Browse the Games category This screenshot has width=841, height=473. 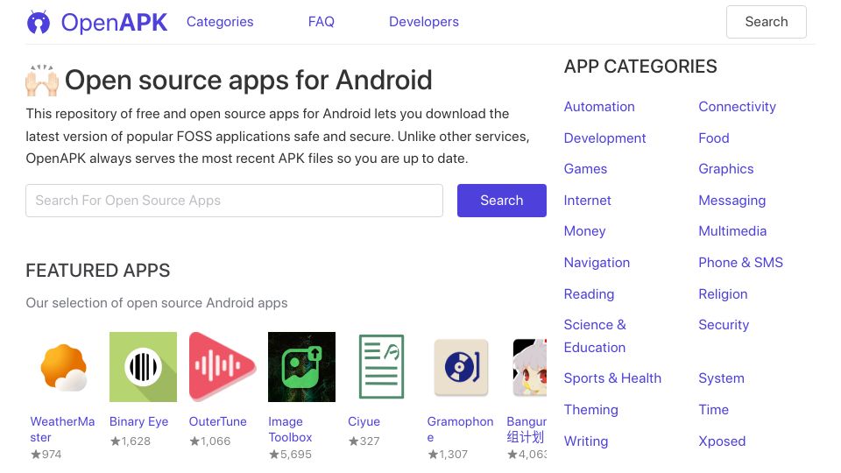[585, 169]
